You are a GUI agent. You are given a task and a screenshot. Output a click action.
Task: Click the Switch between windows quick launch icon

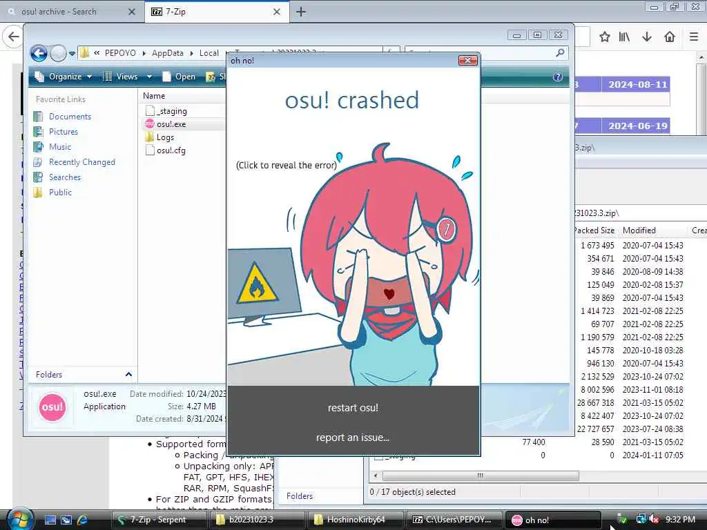point(66,520)
